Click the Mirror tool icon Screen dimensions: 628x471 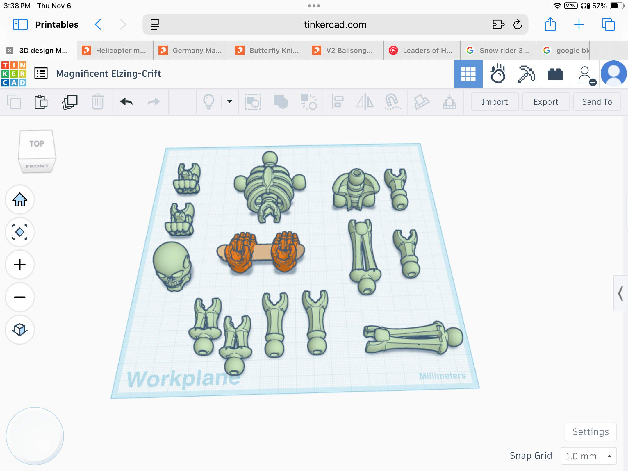365,102
